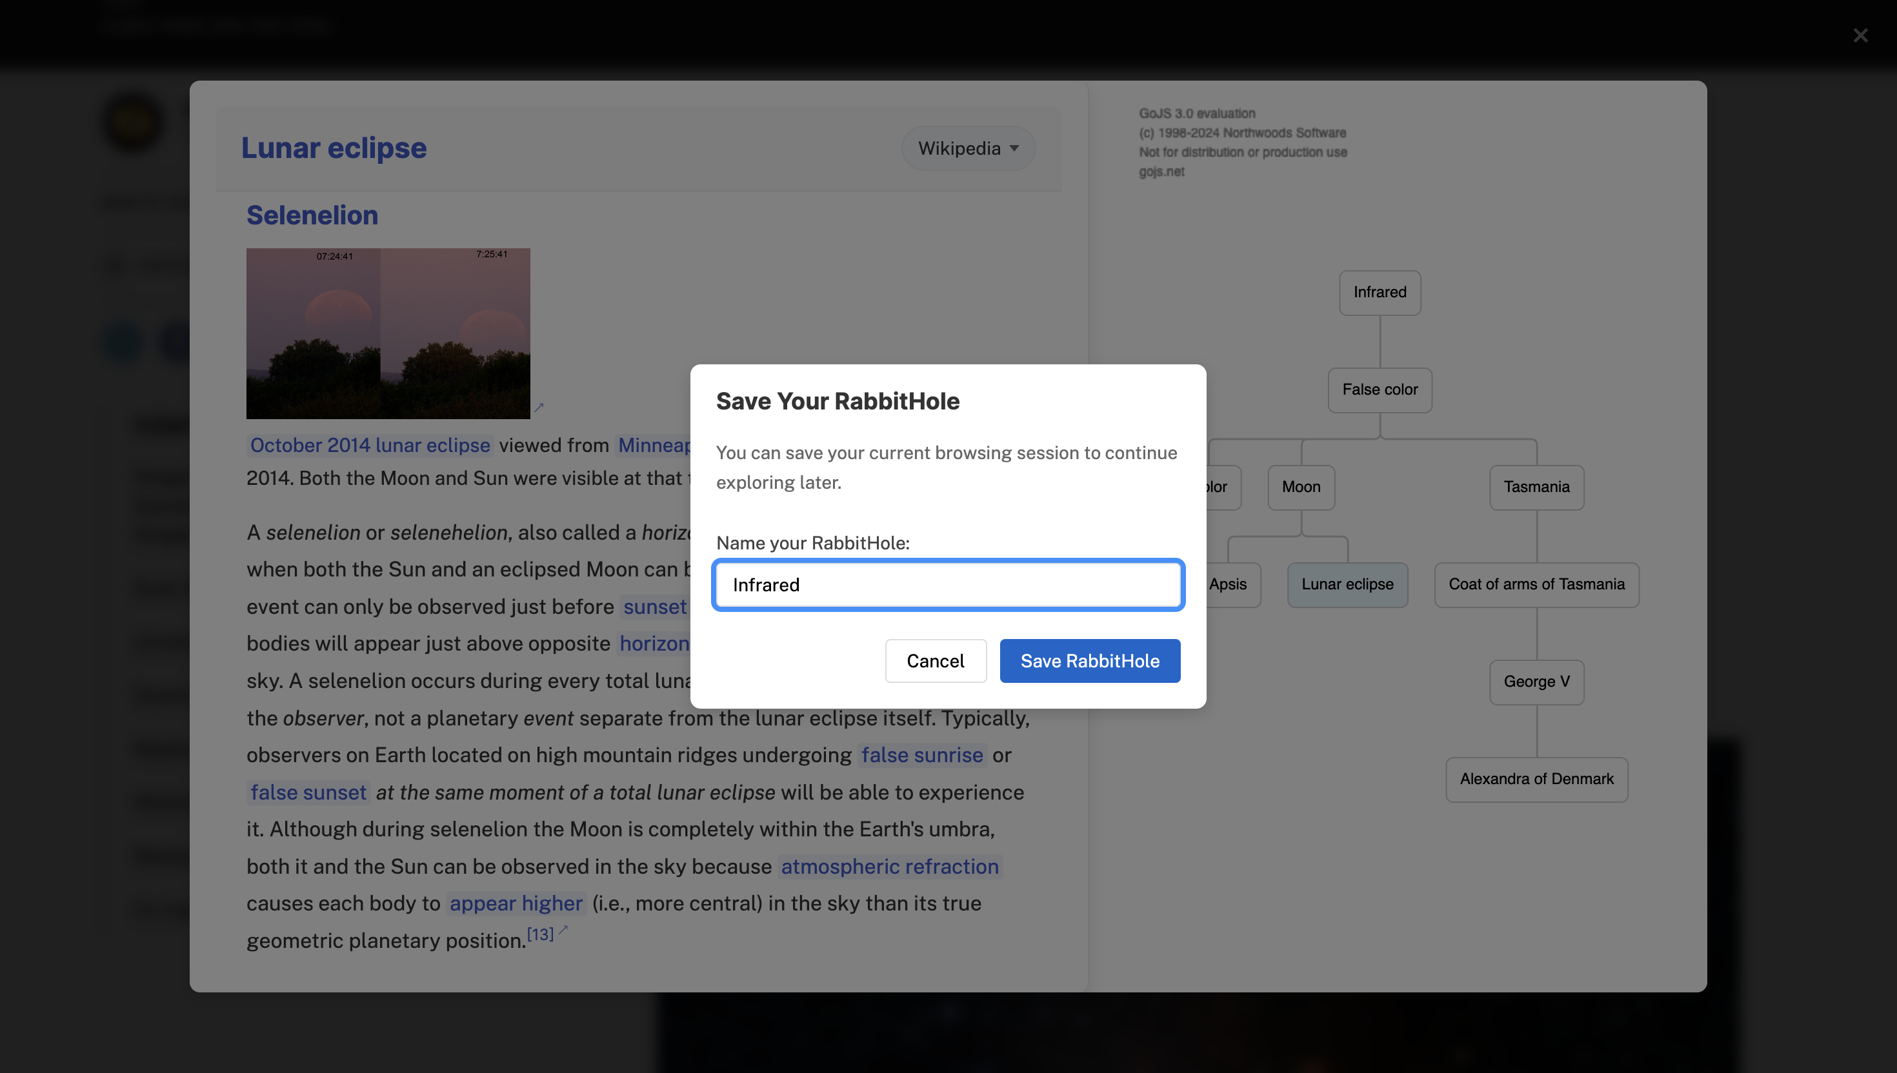Click the appear higher link
This screenshot has width=1897, height=1073.
click(x=516, y=903)
